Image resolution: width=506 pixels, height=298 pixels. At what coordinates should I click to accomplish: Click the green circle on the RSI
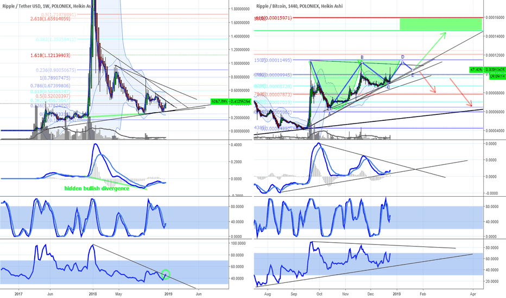[165, 274]
